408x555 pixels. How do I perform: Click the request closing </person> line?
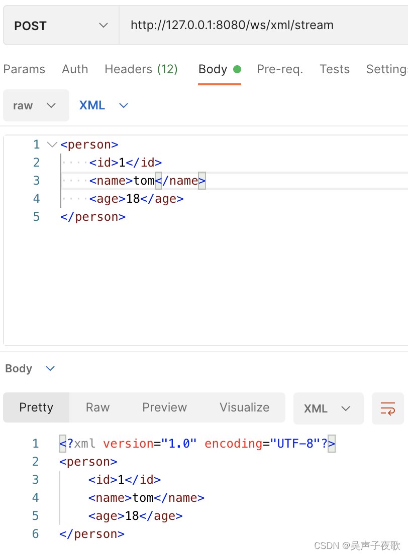(x=93, y=217)
